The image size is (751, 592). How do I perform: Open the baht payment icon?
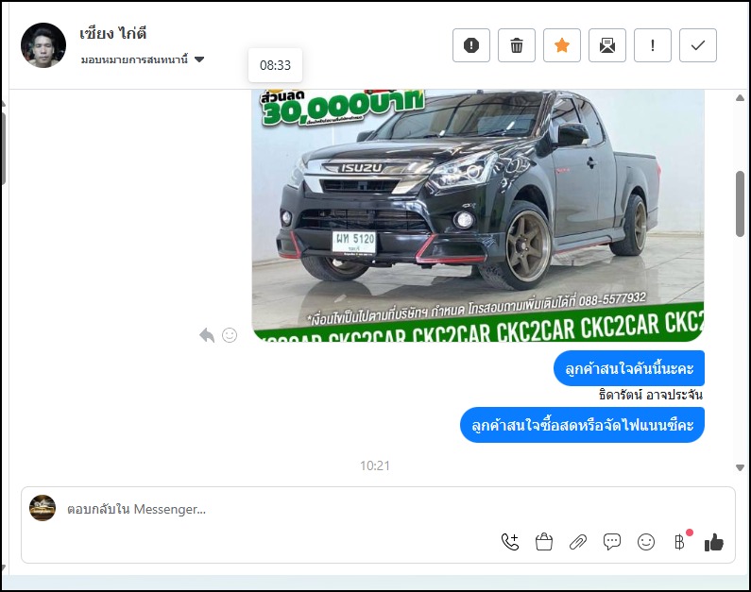(679, 542)
